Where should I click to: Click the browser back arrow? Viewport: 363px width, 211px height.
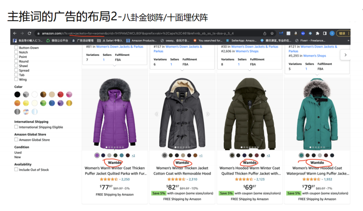(15, 33)
